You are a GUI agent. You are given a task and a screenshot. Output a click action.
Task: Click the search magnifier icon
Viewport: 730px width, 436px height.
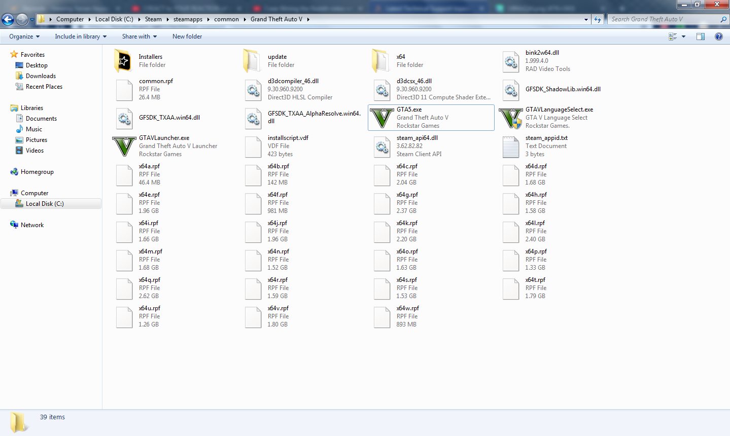(723, 19)
